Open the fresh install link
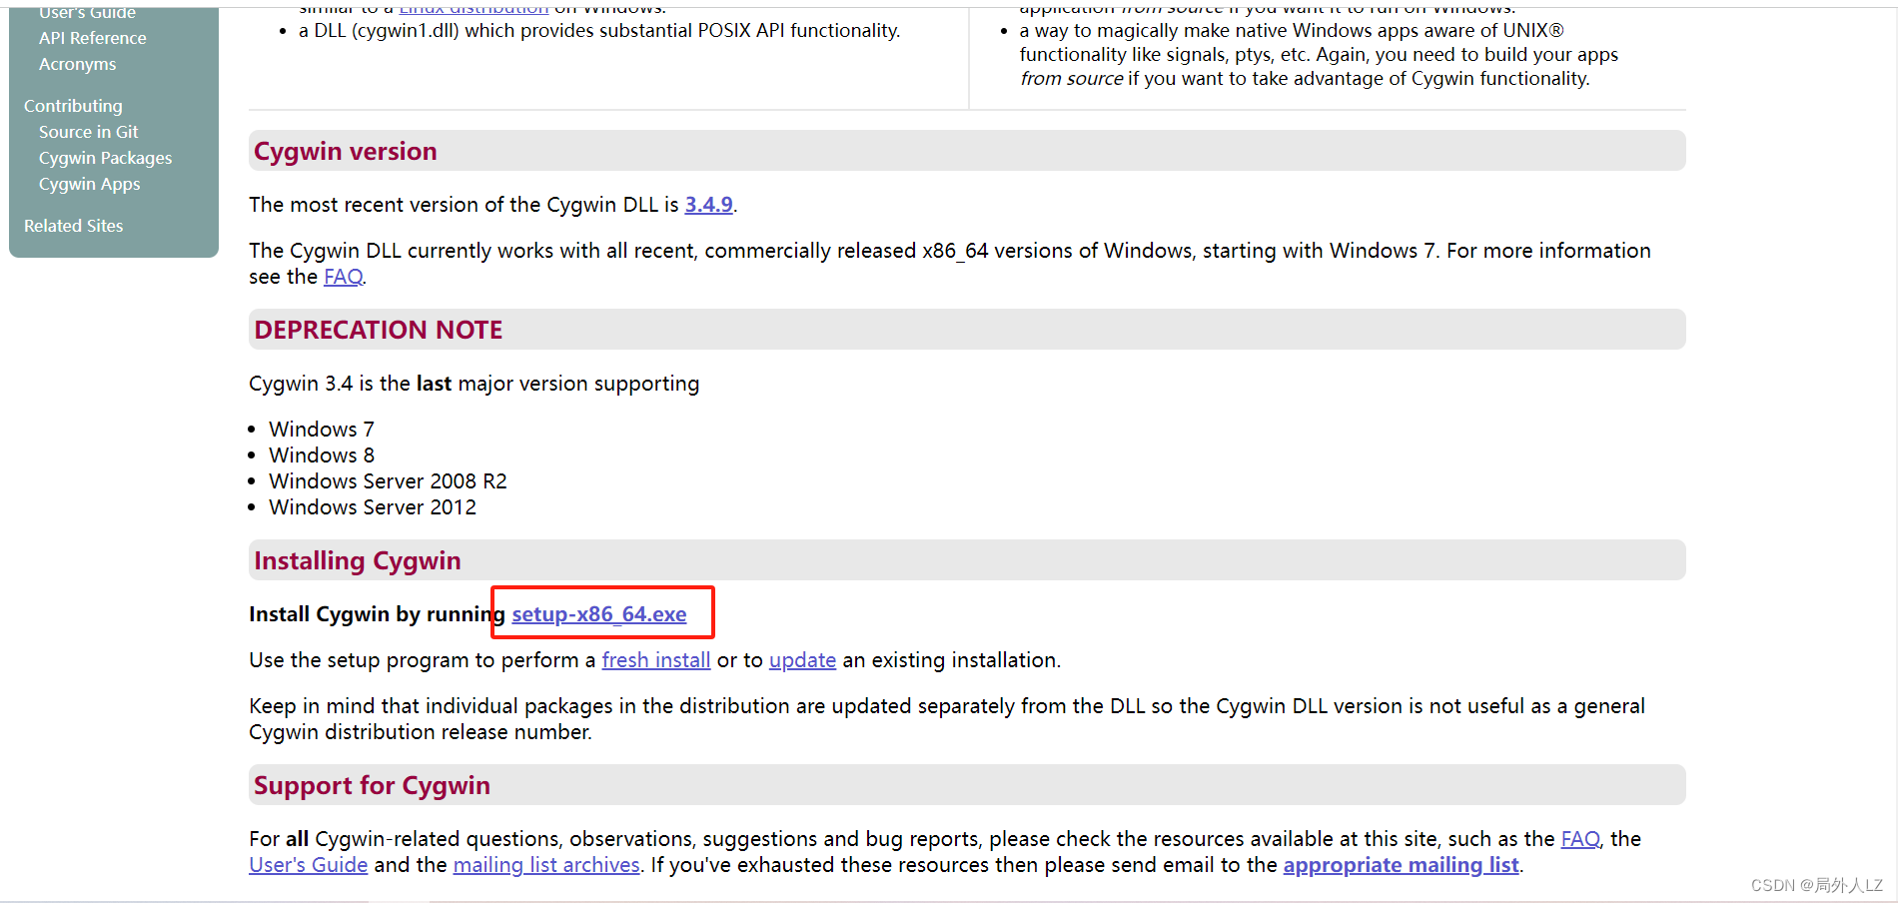This screenshot has height=903, width=1898. [655, 660]
